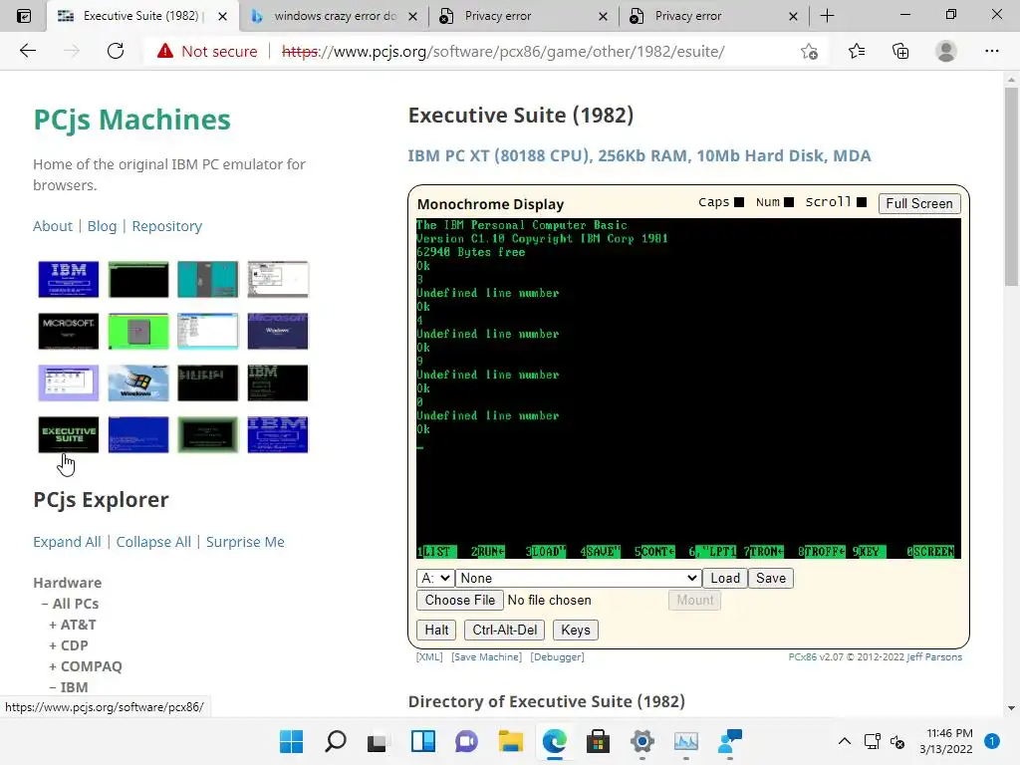Expand the COMPAQ tree node
1020x765 pixels.
(x=53, y=666)
